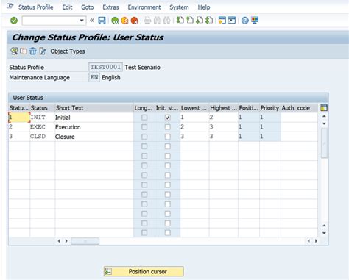Open the Goto menu
The height and width of the screenshot is (280, 349).
click(x=88, y=7)
